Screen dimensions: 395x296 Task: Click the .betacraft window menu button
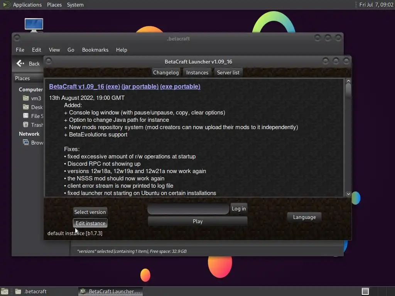[17, 38]
